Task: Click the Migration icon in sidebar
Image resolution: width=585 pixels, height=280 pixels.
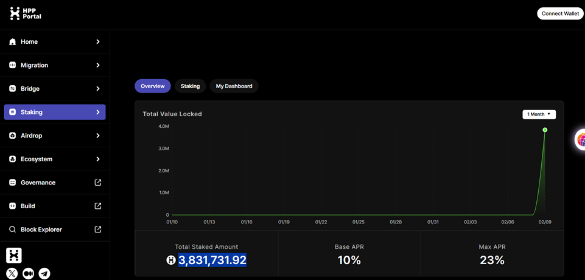Action: (13, 65)
